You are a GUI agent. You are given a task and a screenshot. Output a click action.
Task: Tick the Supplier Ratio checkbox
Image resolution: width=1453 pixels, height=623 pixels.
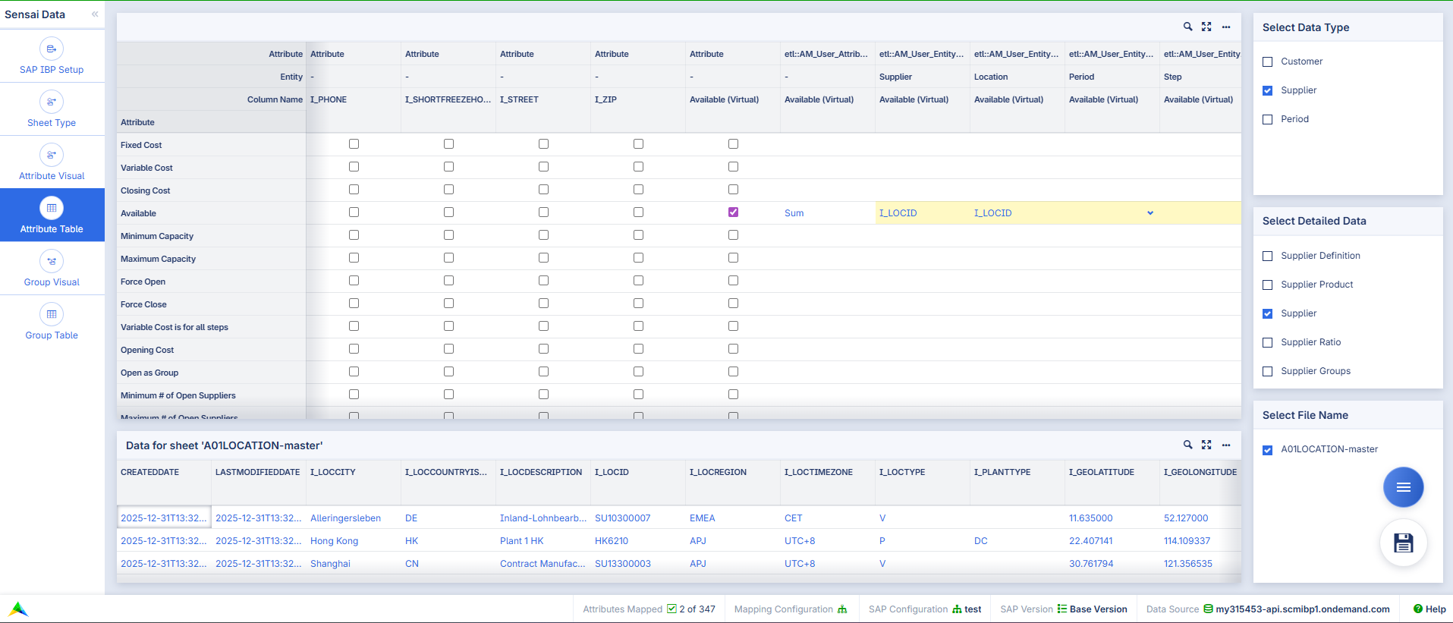[1267, 342]
